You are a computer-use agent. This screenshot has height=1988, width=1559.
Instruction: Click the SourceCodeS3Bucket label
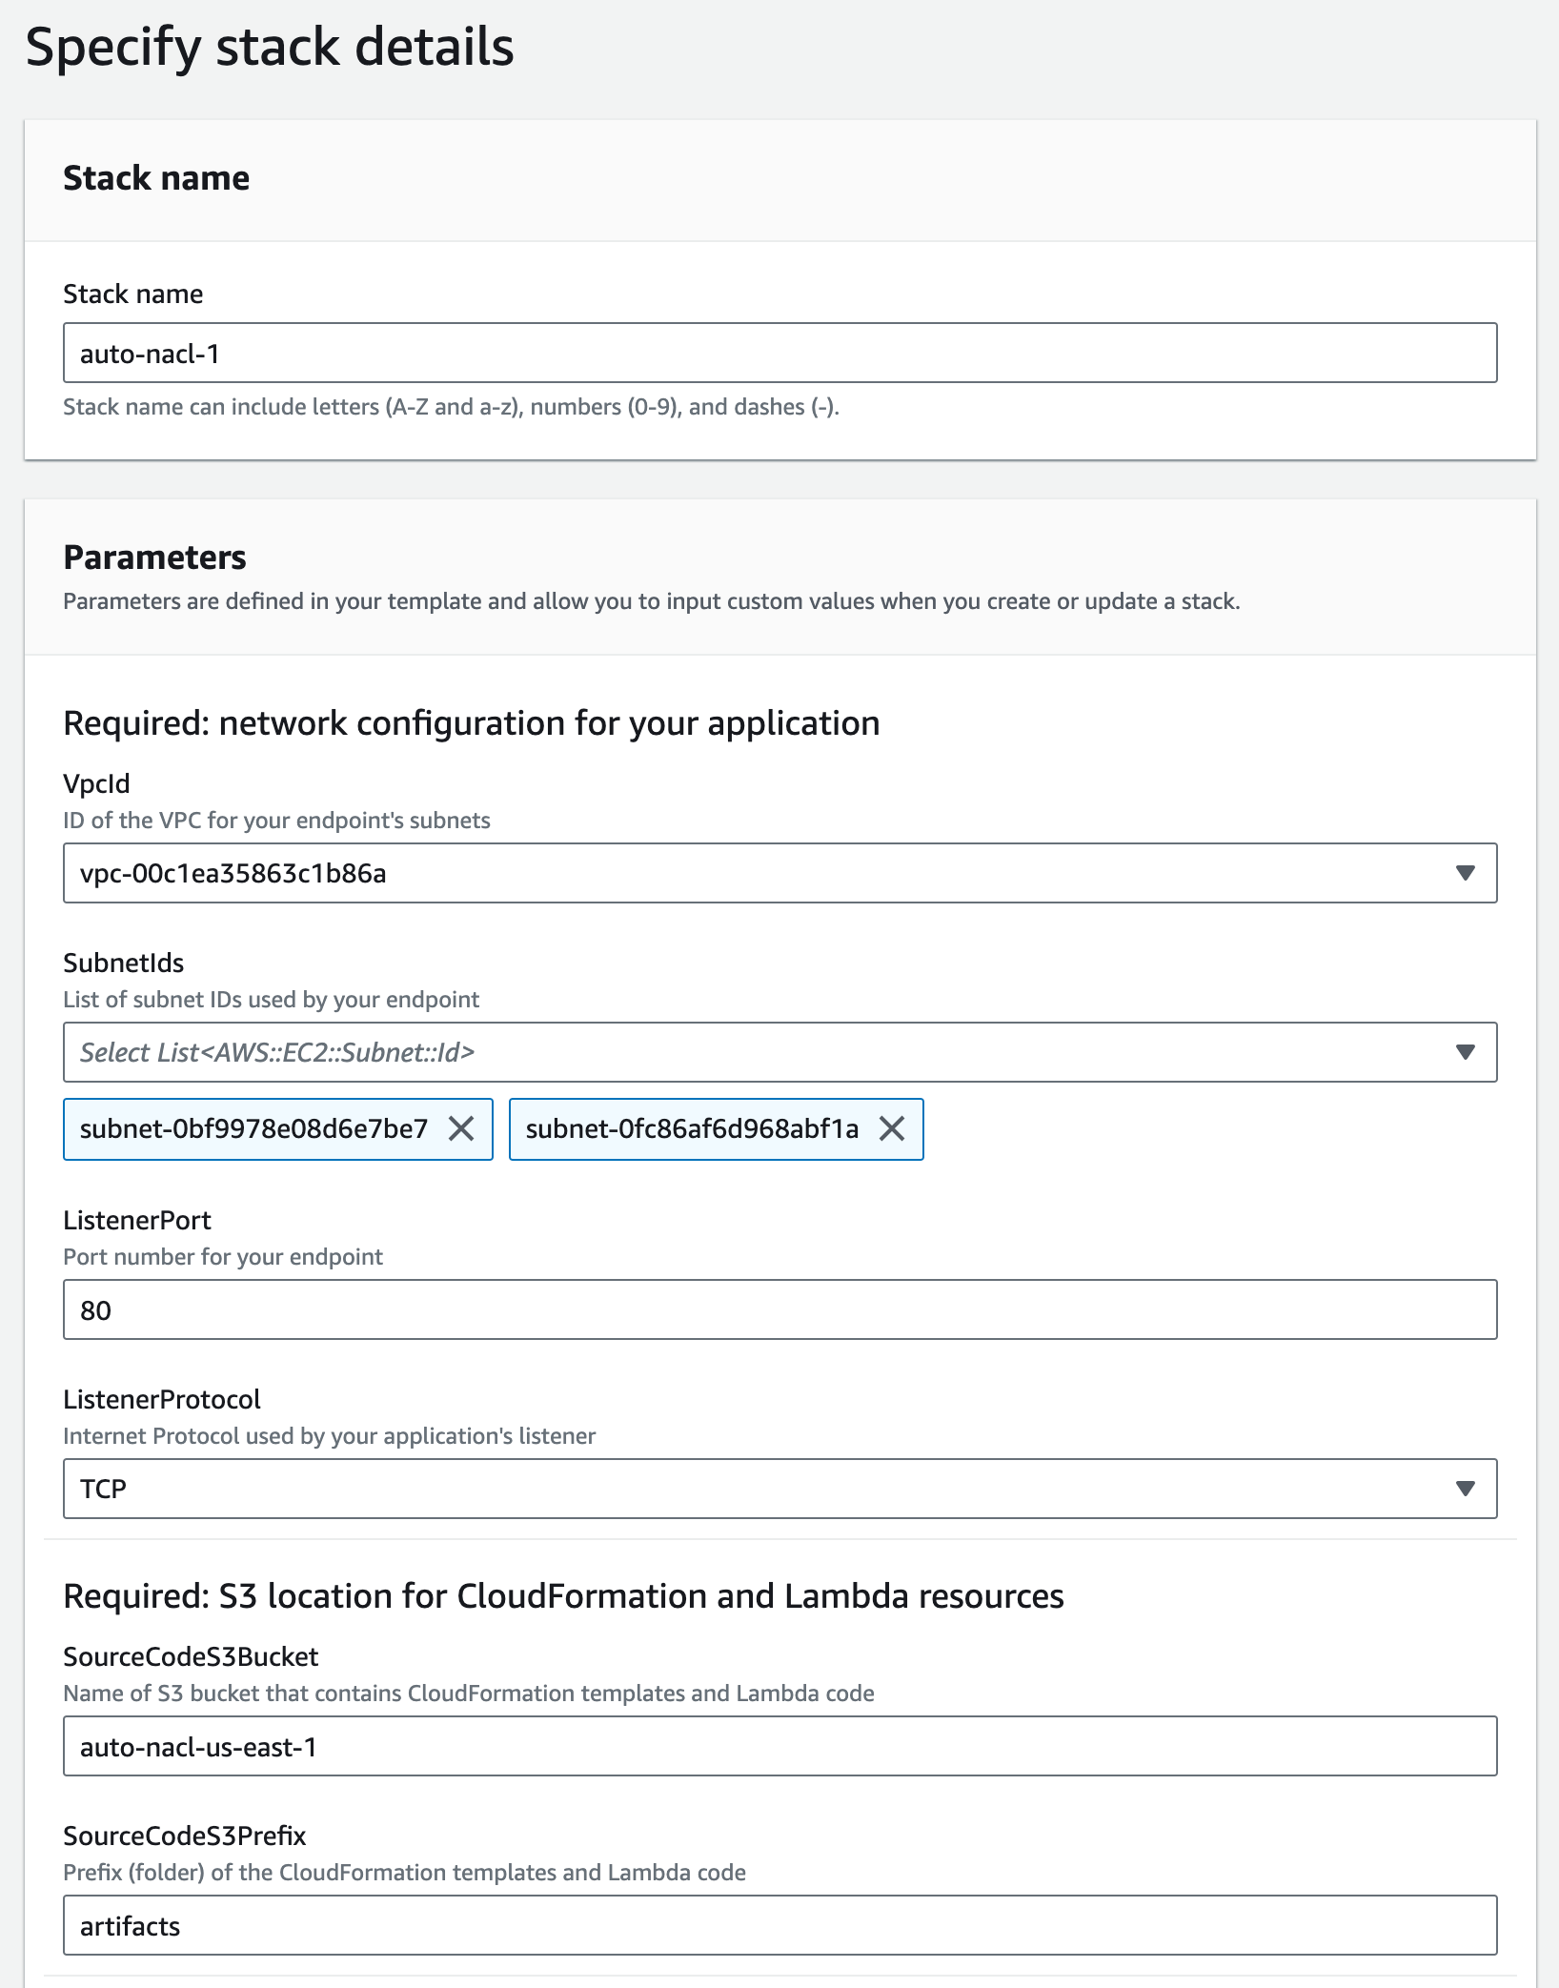click(191, 1656)
